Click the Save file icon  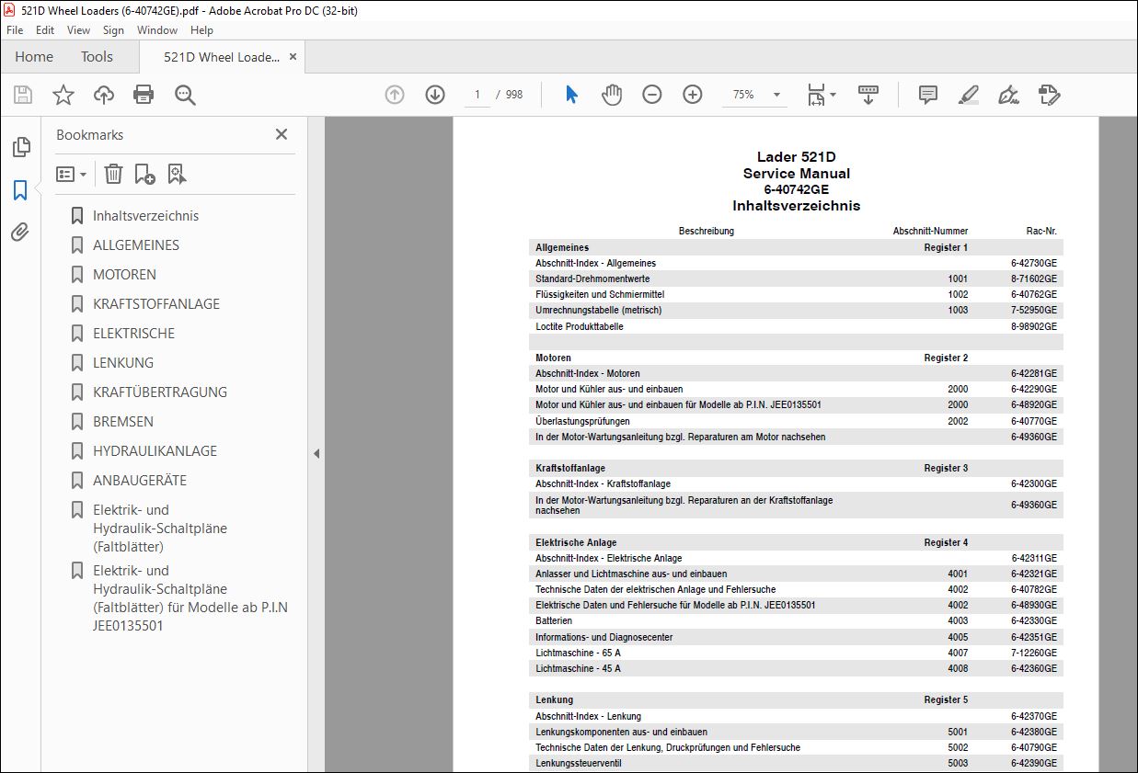[23, 95]
